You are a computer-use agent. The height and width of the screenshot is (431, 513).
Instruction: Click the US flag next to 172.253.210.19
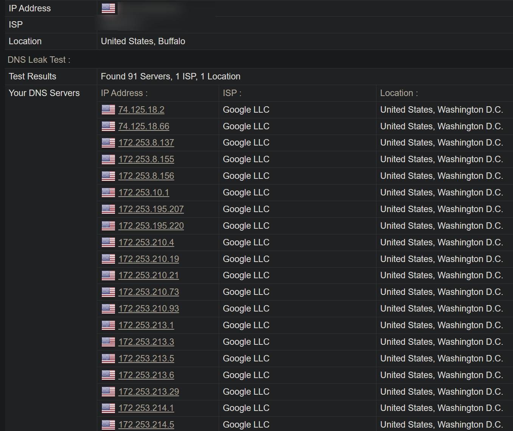108,259
